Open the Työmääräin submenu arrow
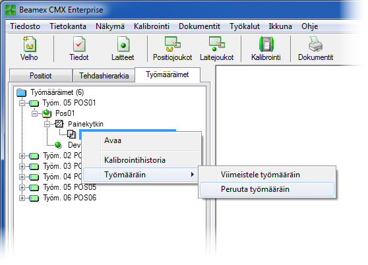The width and height of the screenshot is (368, 265). click(x=193, y=175)
